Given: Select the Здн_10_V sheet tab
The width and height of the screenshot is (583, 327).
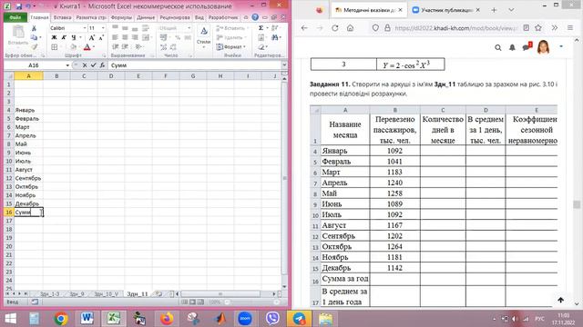Looking at the screenshot, I should [x=106, y=294].
